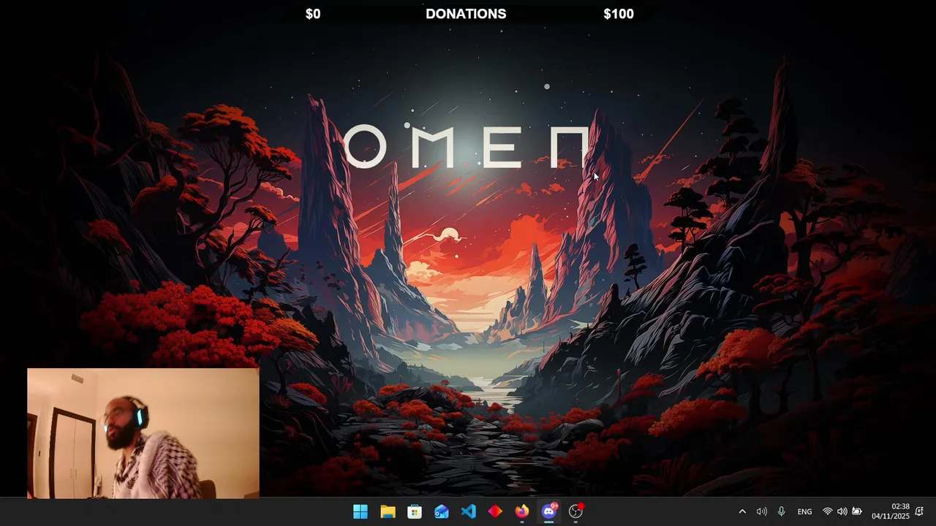Switch to the Firefox browser window

(x=522, y=511)
